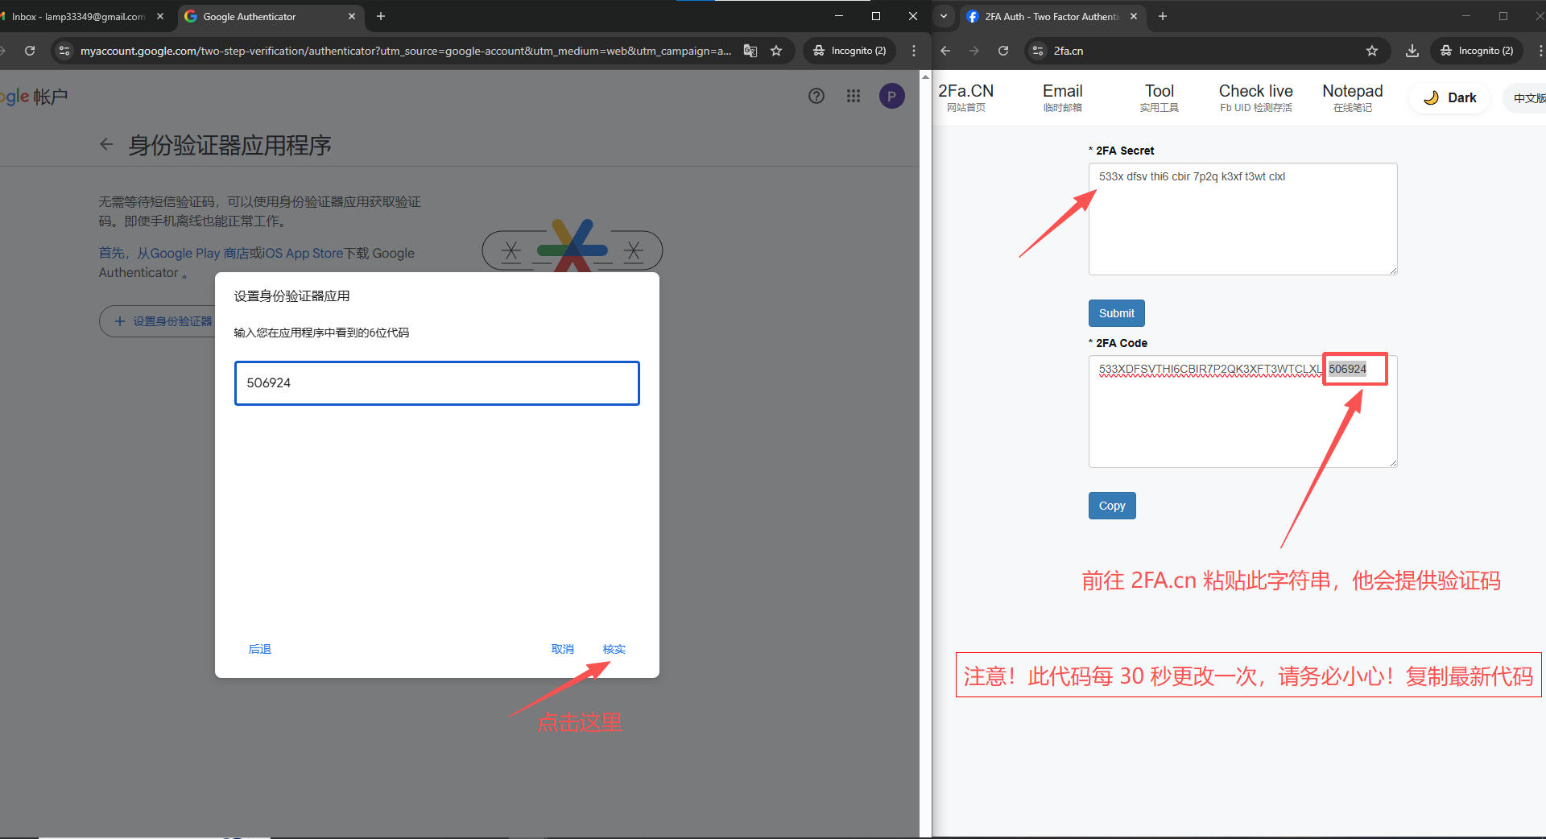
Task: Open the tab search chevron dropdown
Action: pos(944,16)
